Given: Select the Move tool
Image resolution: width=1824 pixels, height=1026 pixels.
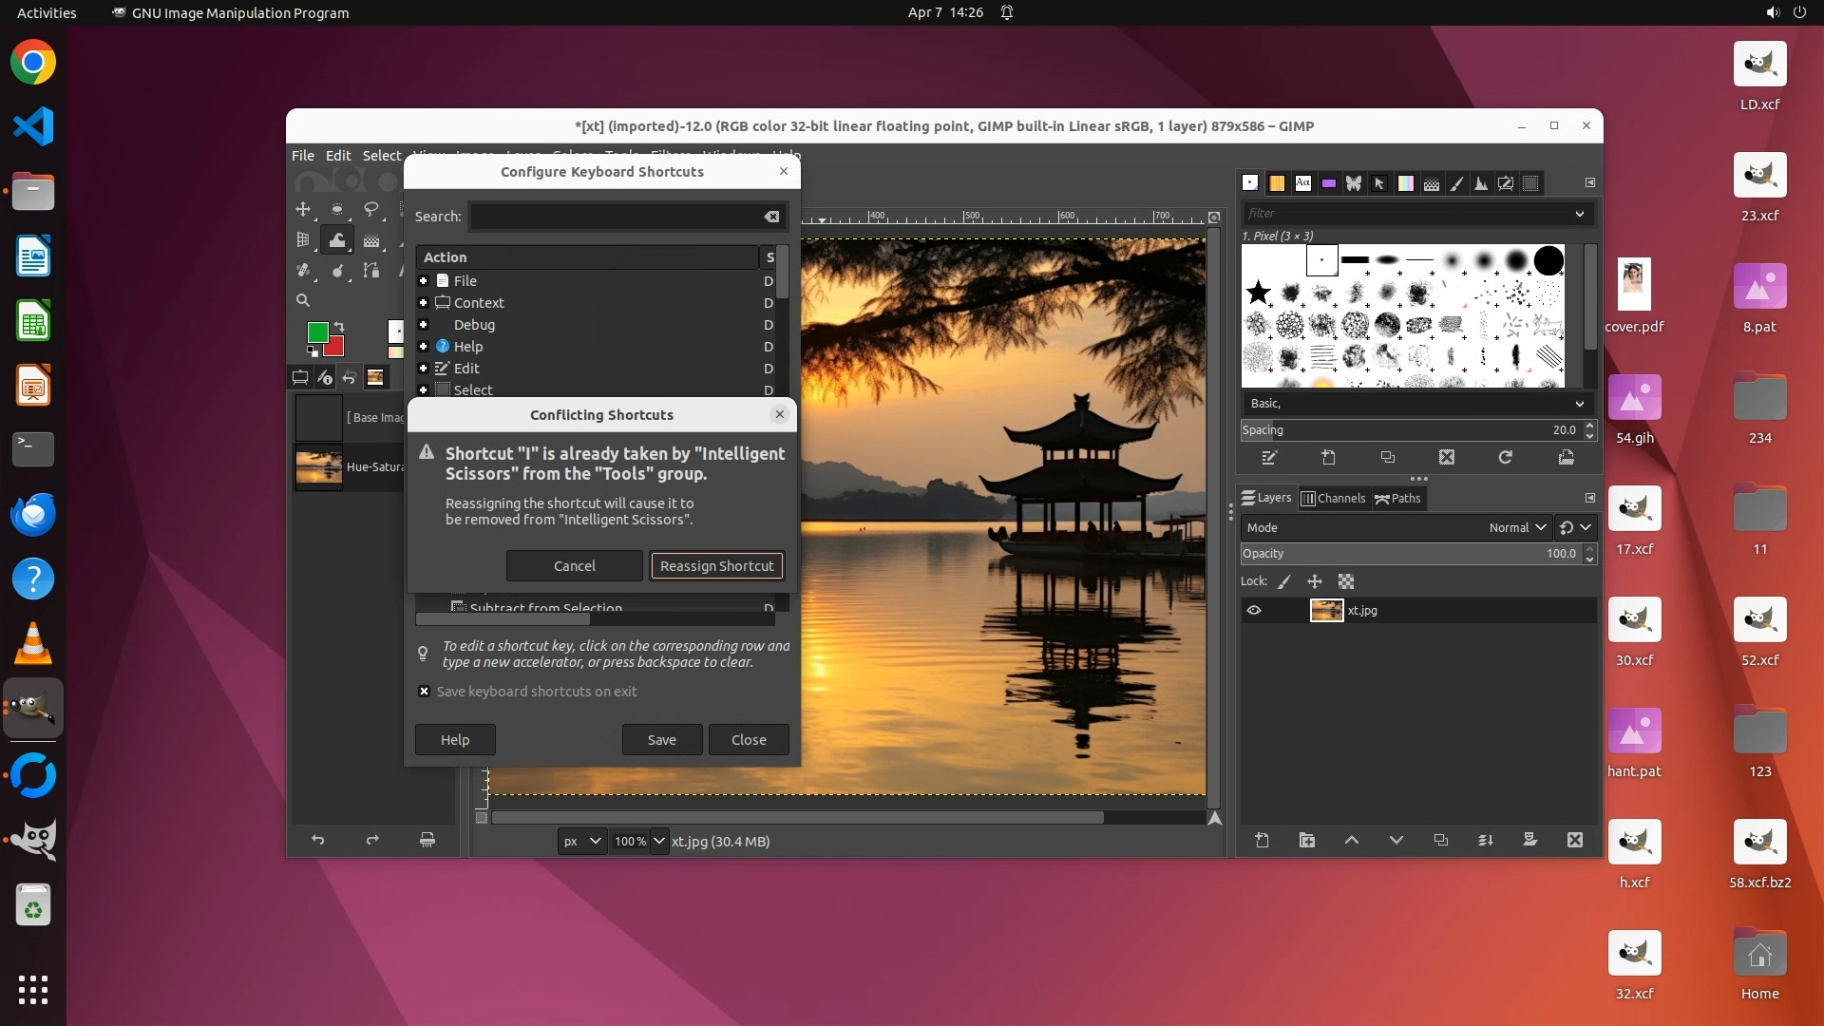Looking at the screenshot, I should (x=303, y=209).
